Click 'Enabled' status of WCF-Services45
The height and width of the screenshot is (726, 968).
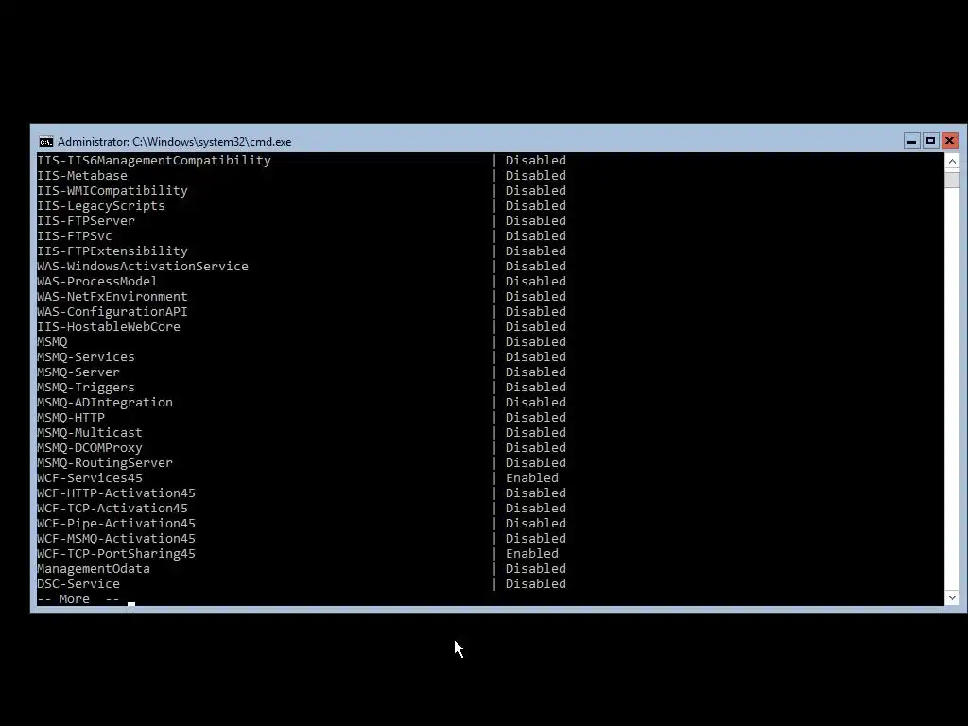click(532, 477)
